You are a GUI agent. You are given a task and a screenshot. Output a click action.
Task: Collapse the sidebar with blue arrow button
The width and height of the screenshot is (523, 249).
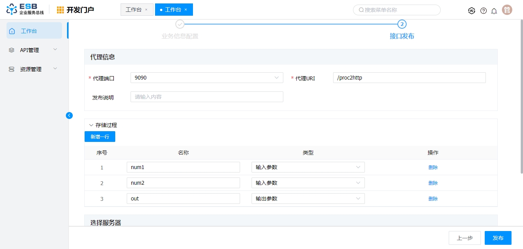coord(69,116)
